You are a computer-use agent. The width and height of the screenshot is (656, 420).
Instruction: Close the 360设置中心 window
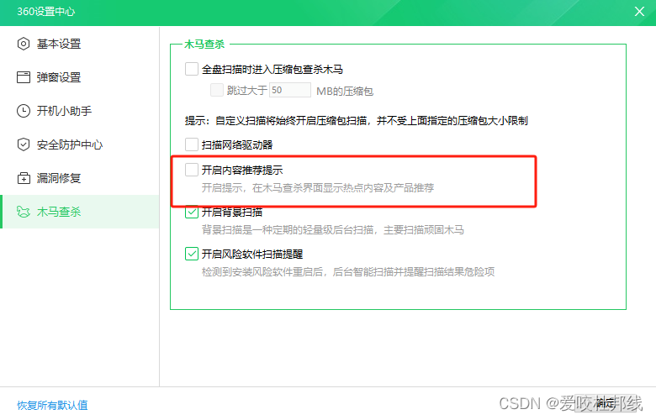pos(639,11)
